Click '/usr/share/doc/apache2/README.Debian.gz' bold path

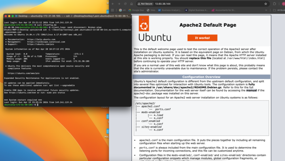coord(189,87)
